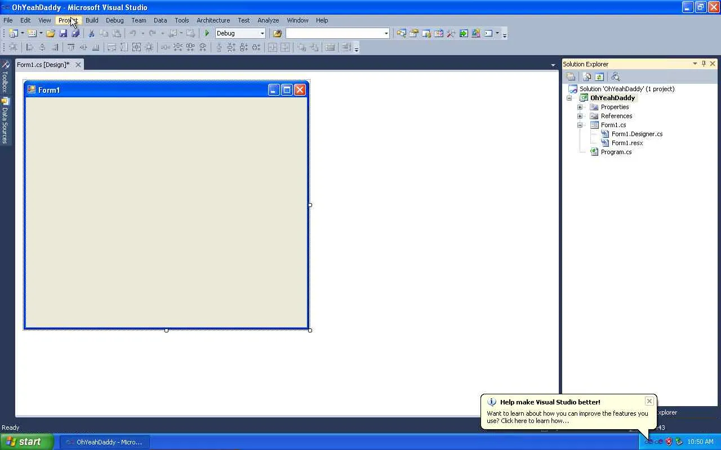The image size is (721, 450).
Task: Start debugging with the green play arrow
Action: click(207, 33)
